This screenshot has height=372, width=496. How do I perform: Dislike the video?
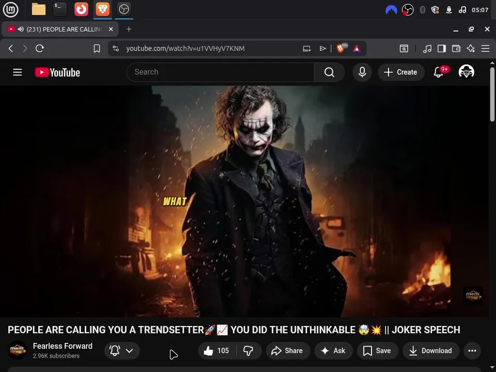(x=249, y=350)
